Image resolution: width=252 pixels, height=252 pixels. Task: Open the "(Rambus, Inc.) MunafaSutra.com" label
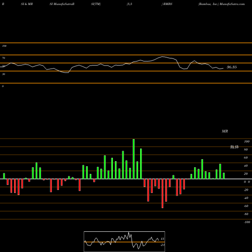pyautogui.click(x=221, y=4)
